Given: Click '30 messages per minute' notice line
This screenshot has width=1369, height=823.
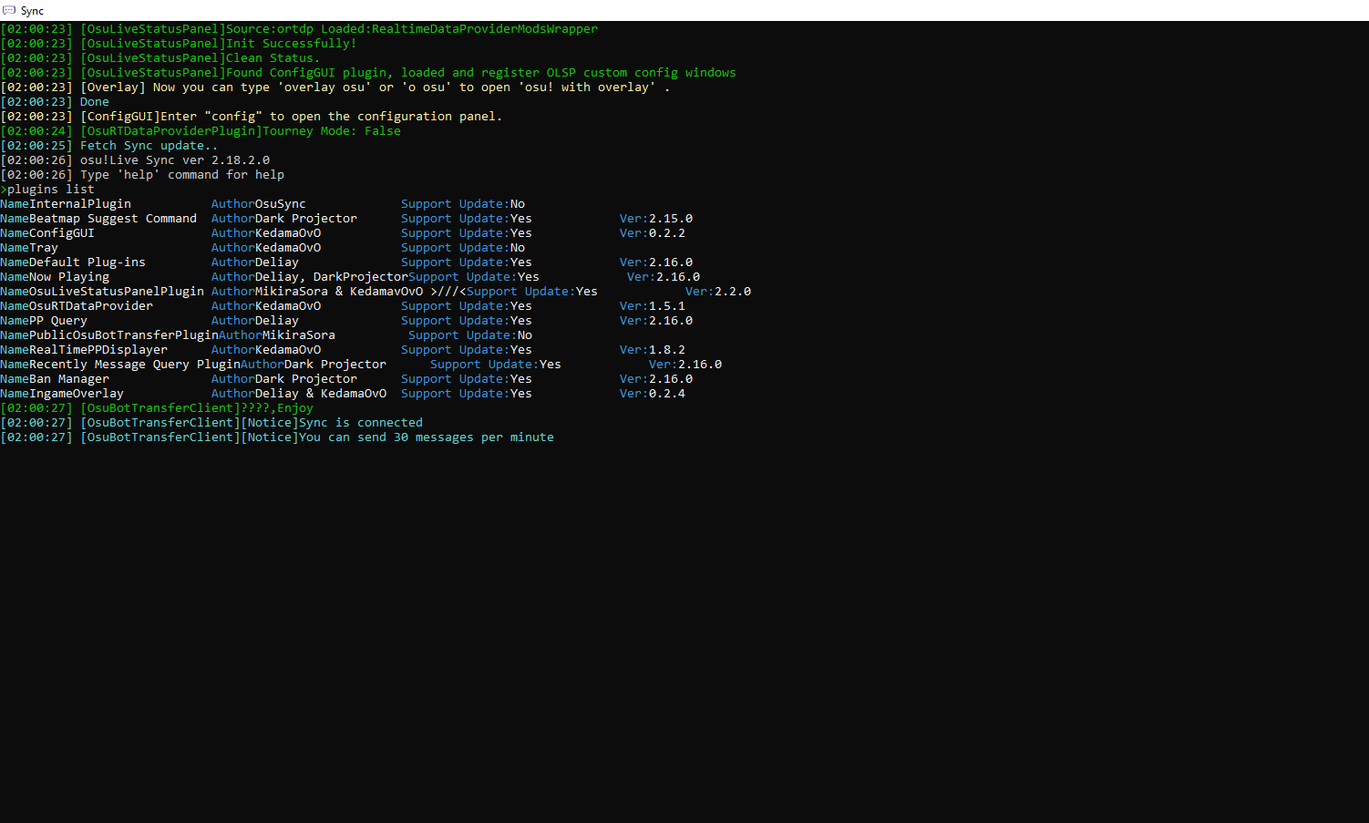Looking at the screenshot, I should (x=277, y=437).
